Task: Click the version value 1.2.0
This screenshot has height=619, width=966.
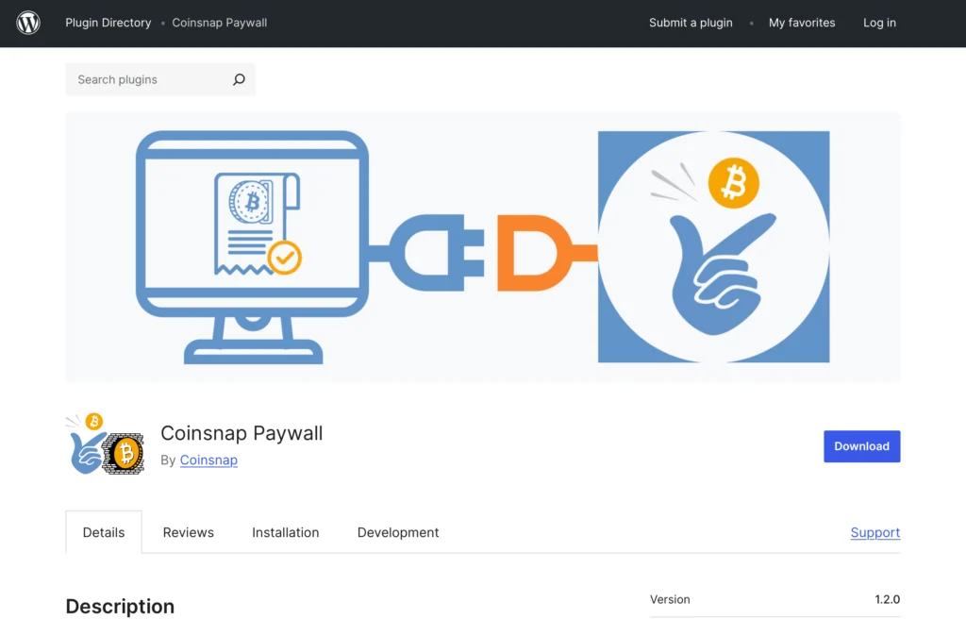Action: click(x=887, y=599)
